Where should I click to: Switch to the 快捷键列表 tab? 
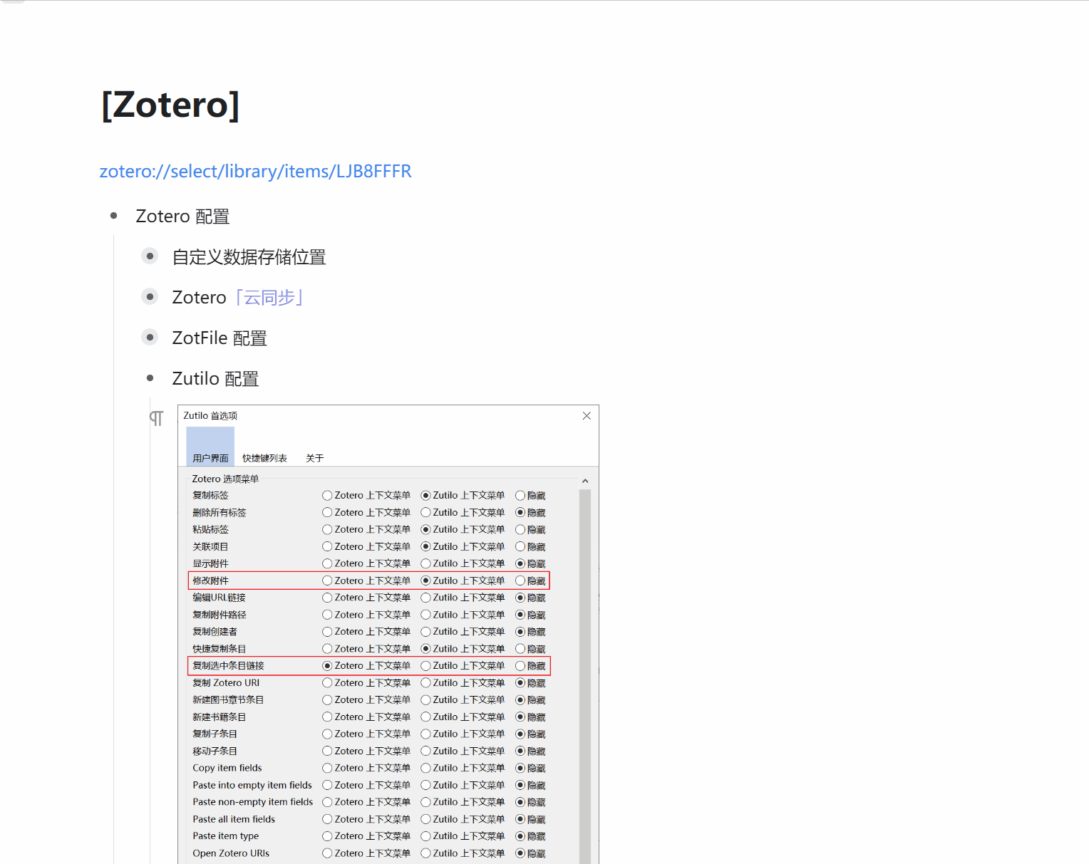[x=264, y=458]
